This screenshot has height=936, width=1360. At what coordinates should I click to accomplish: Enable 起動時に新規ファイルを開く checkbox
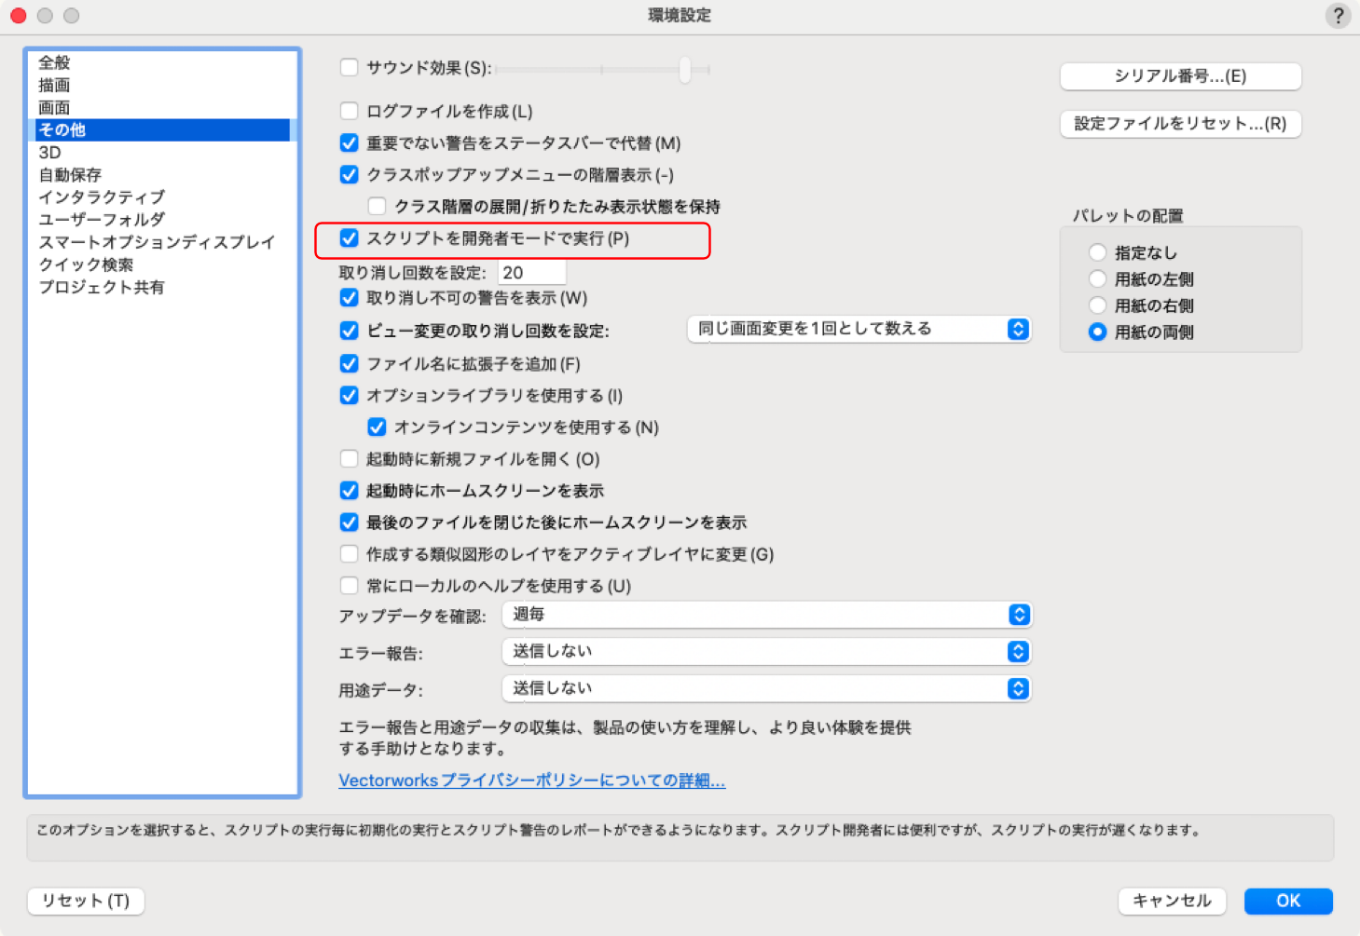pos(350,458)
